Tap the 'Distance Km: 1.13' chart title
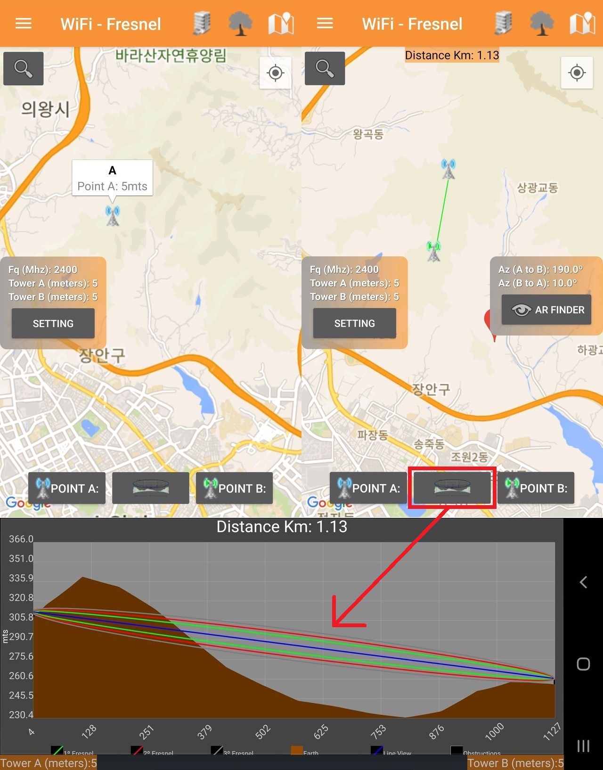This screenshot has width=603, height=770. tap(282, 527)
